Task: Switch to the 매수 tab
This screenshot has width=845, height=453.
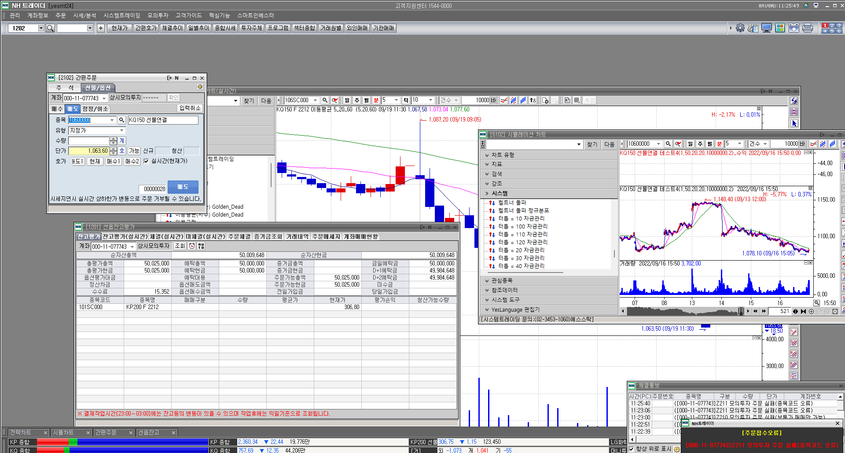Action: click(57, 109)
